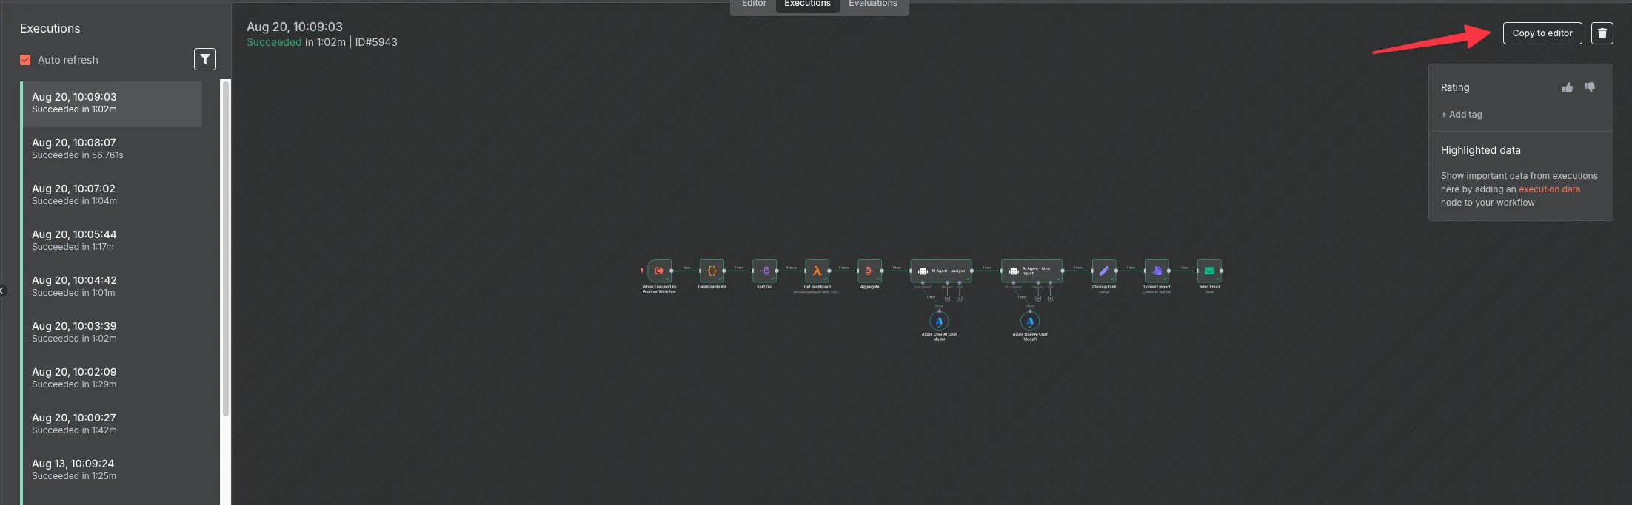The width and height of the screenshot is (1632, 505).
Task: Select the Split Out node
Action: tap(764, 271)
